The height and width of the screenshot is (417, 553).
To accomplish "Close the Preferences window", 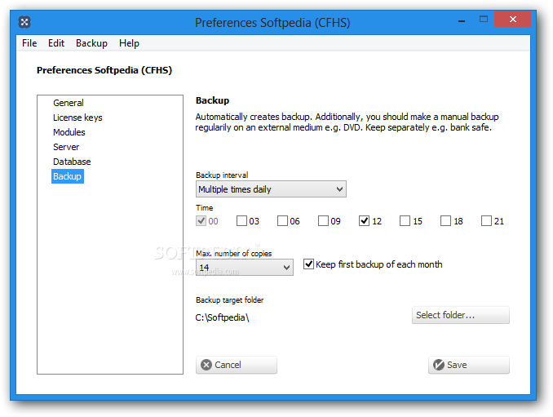I will [x=512, y=19].
